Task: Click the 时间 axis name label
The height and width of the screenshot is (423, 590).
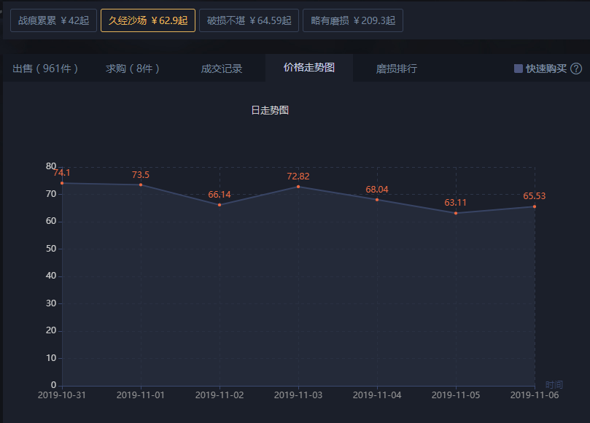Action: (554, 384)
